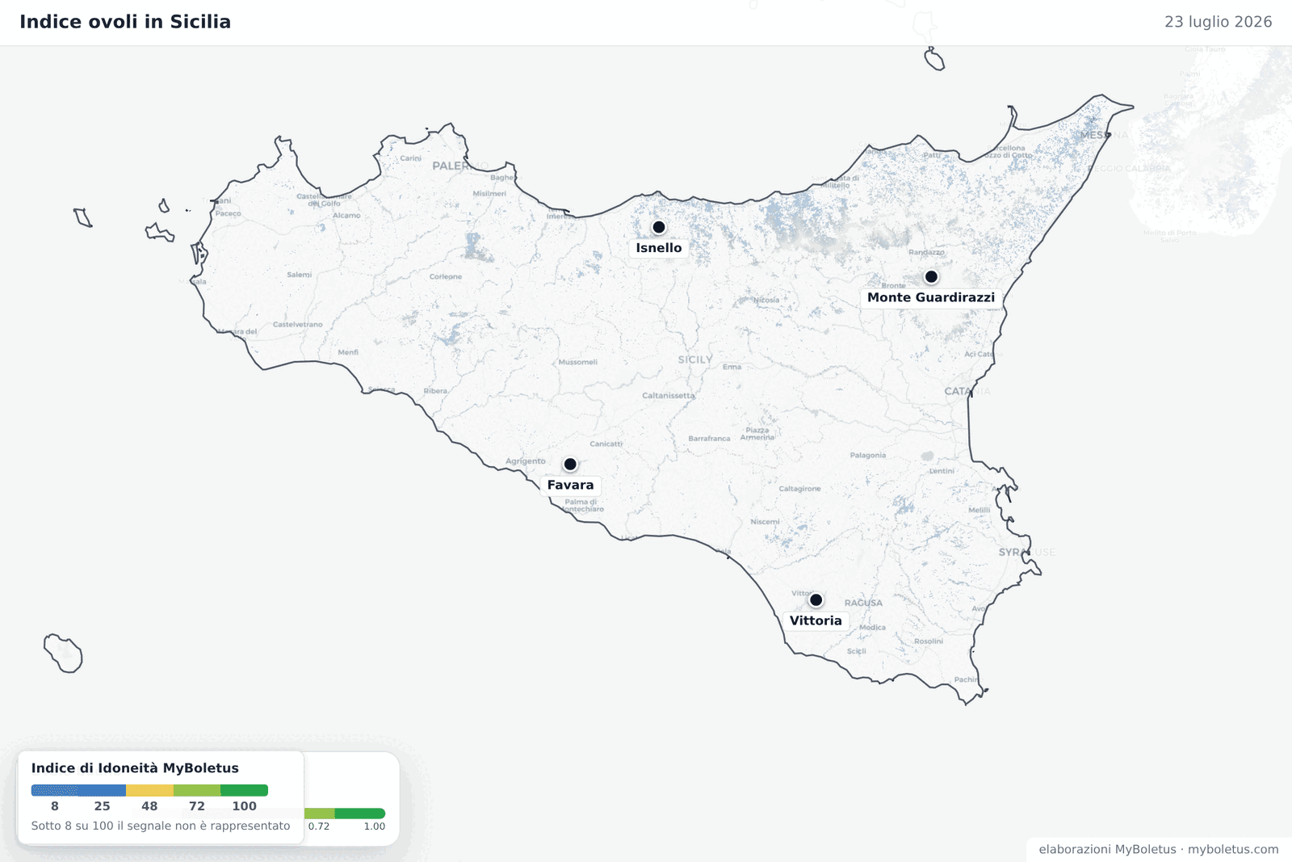Click the 'Enna' town label
1292x862 pixels.
coord(732,367)
